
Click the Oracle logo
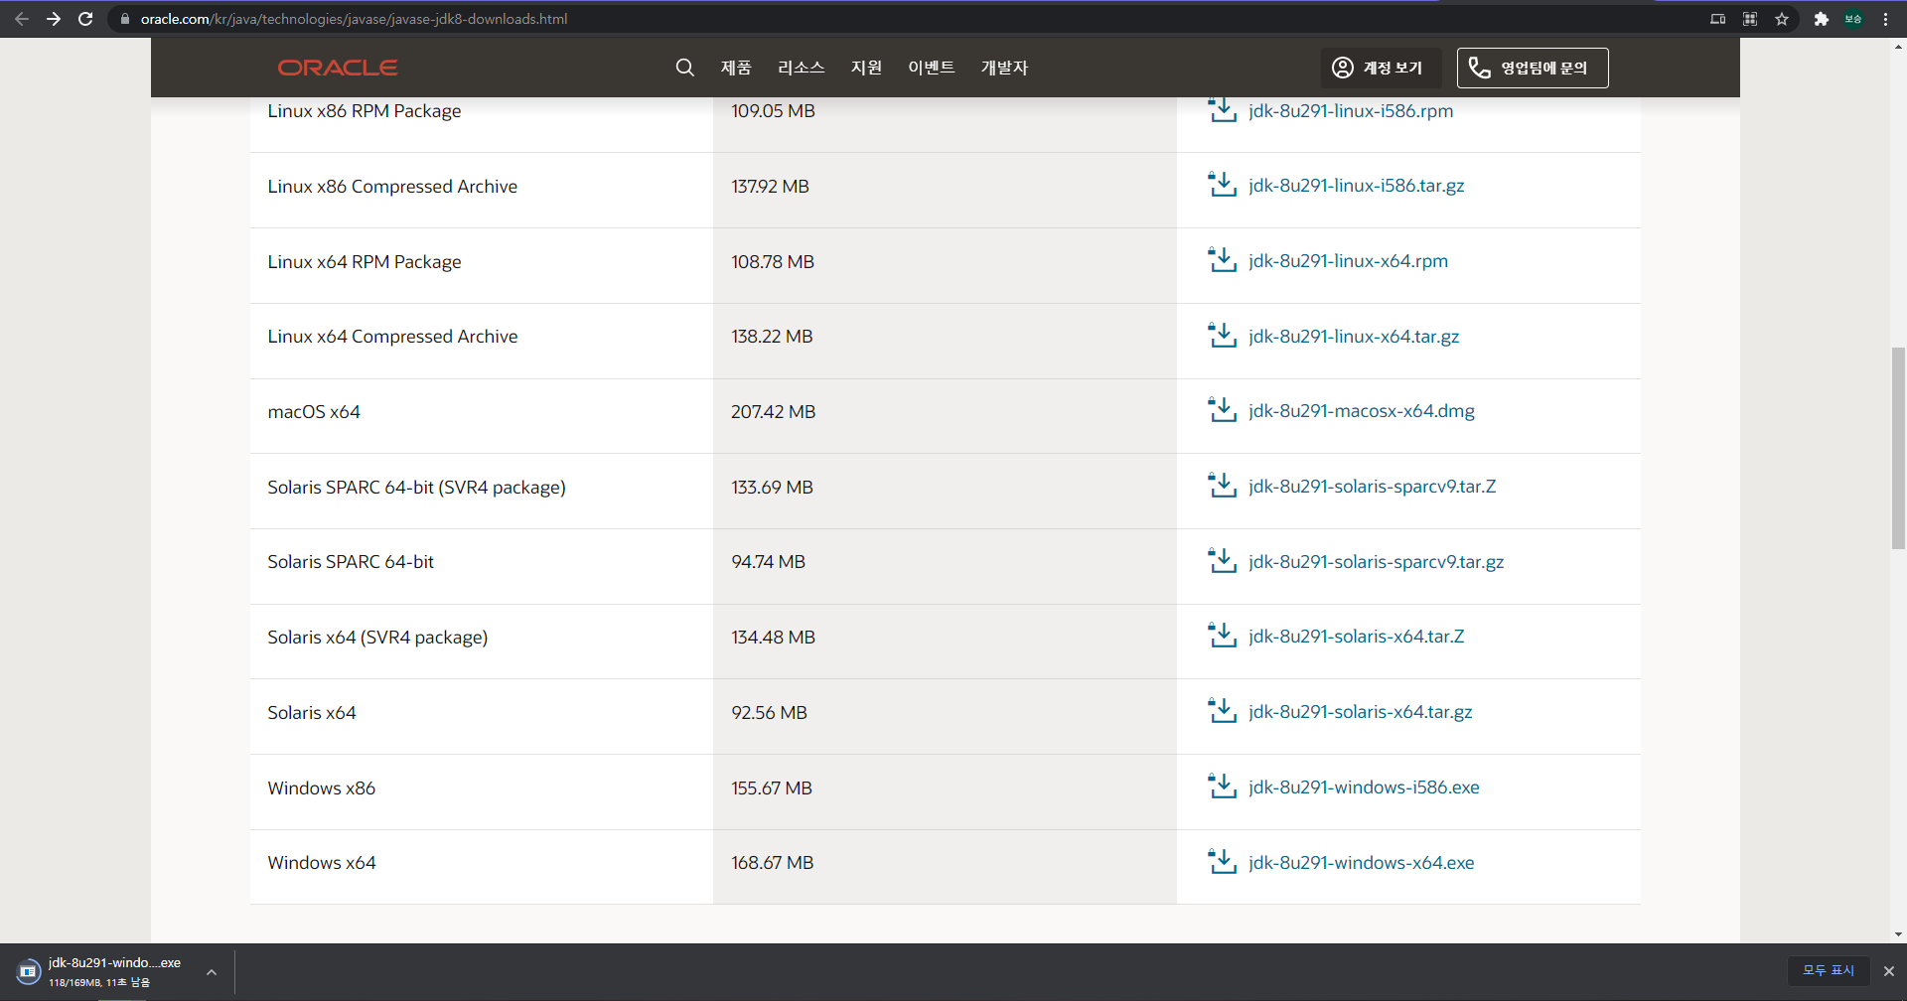coord(338,68)
